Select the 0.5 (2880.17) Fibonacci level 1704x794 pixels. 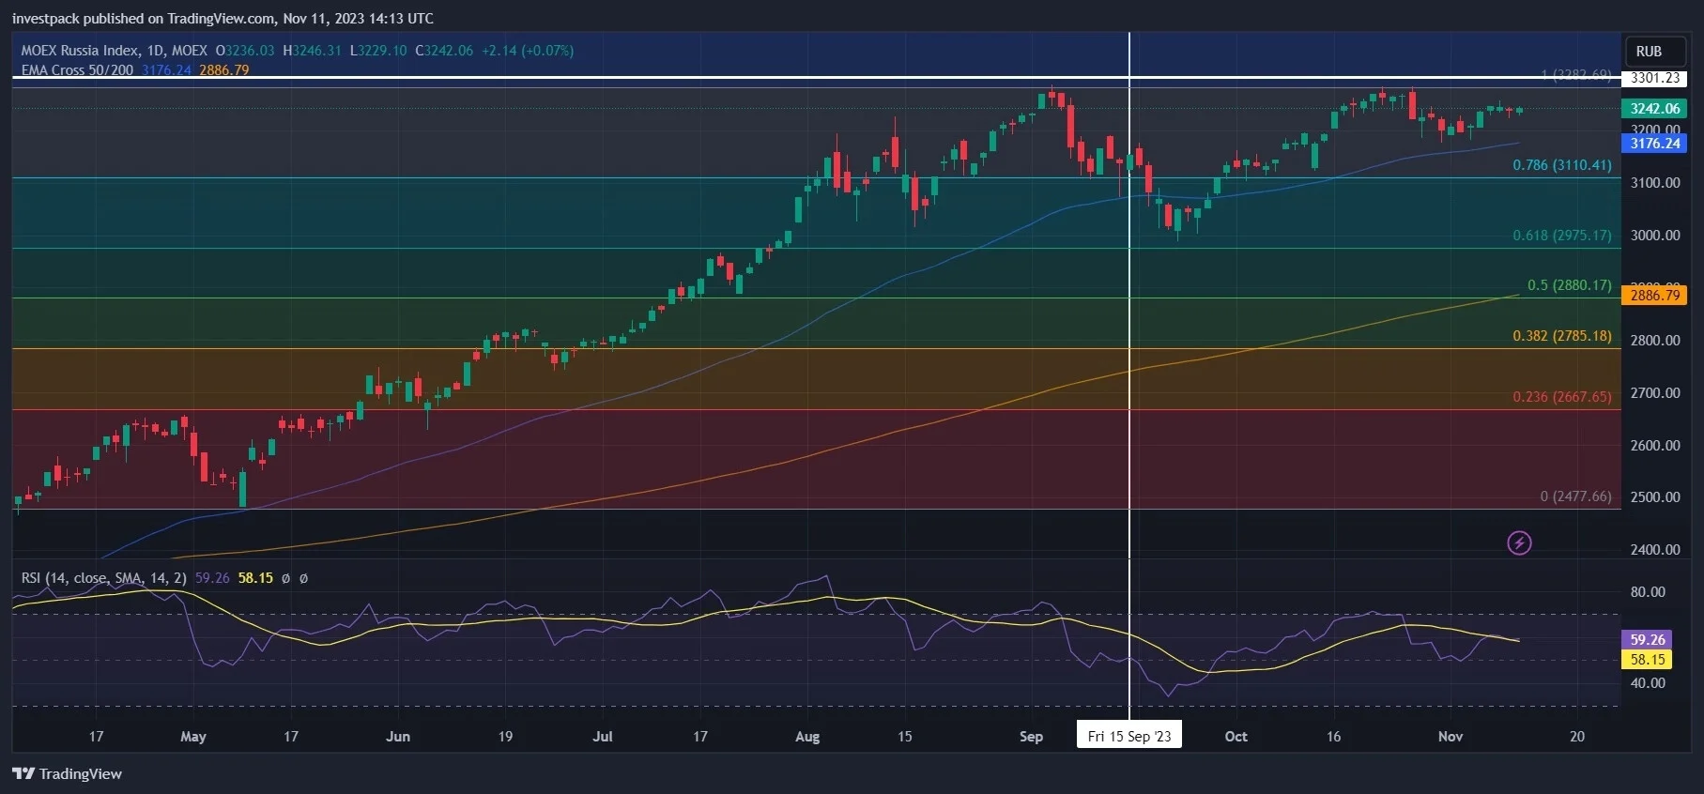1569,285
